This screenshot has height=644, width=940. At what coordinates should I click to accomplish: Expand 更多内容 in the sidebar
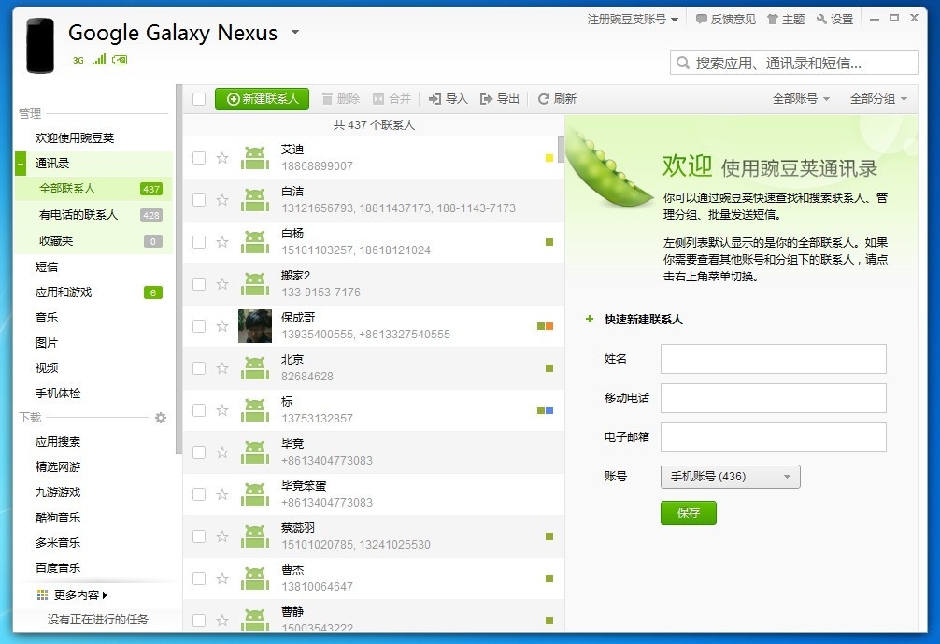tap(73, 594)
